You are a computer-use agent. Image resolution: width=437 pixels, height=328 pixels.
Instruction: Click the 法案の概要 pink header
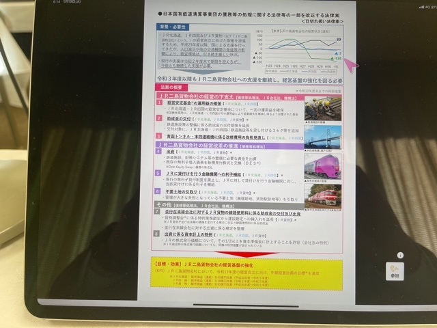(171, 87)
